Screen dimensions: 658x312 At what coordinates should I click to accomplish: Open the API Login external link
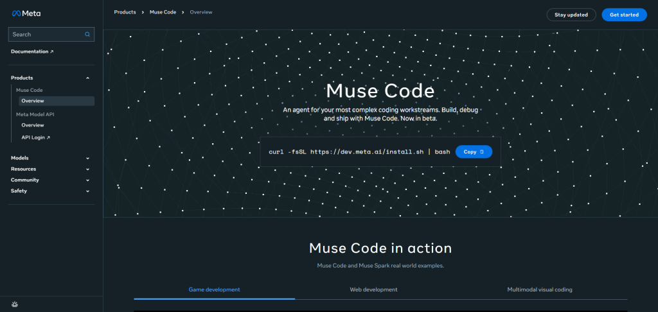(x=36, y=137)
